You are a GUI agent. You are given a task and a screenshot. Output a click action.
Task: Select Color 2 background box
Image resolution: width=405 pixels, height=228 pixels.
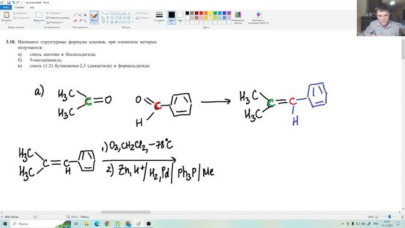(180, 17)
